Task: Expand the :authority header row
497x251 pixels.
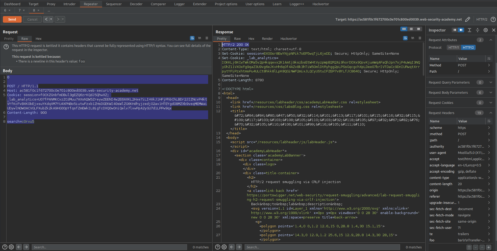Action: [x=489, y=146]
